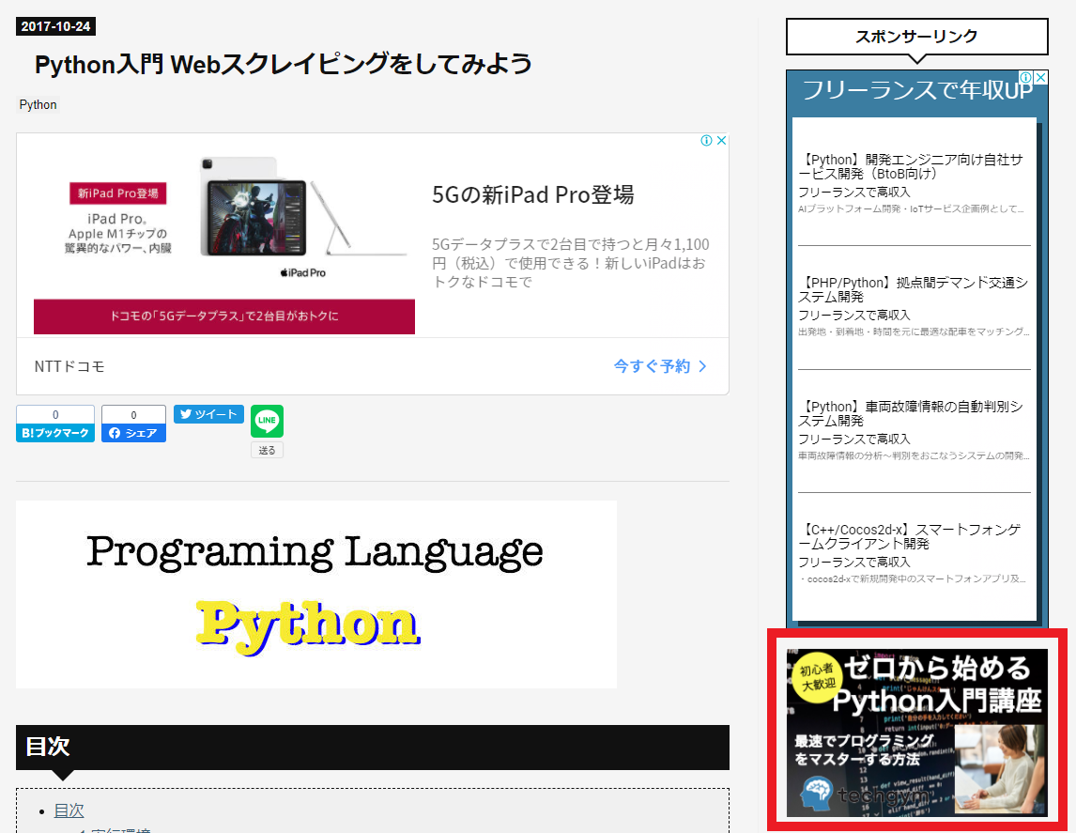Screen dimensions: 1076x833
Task: Click 車両故障情報の分析 description text
Action: (x=914, y=455)
